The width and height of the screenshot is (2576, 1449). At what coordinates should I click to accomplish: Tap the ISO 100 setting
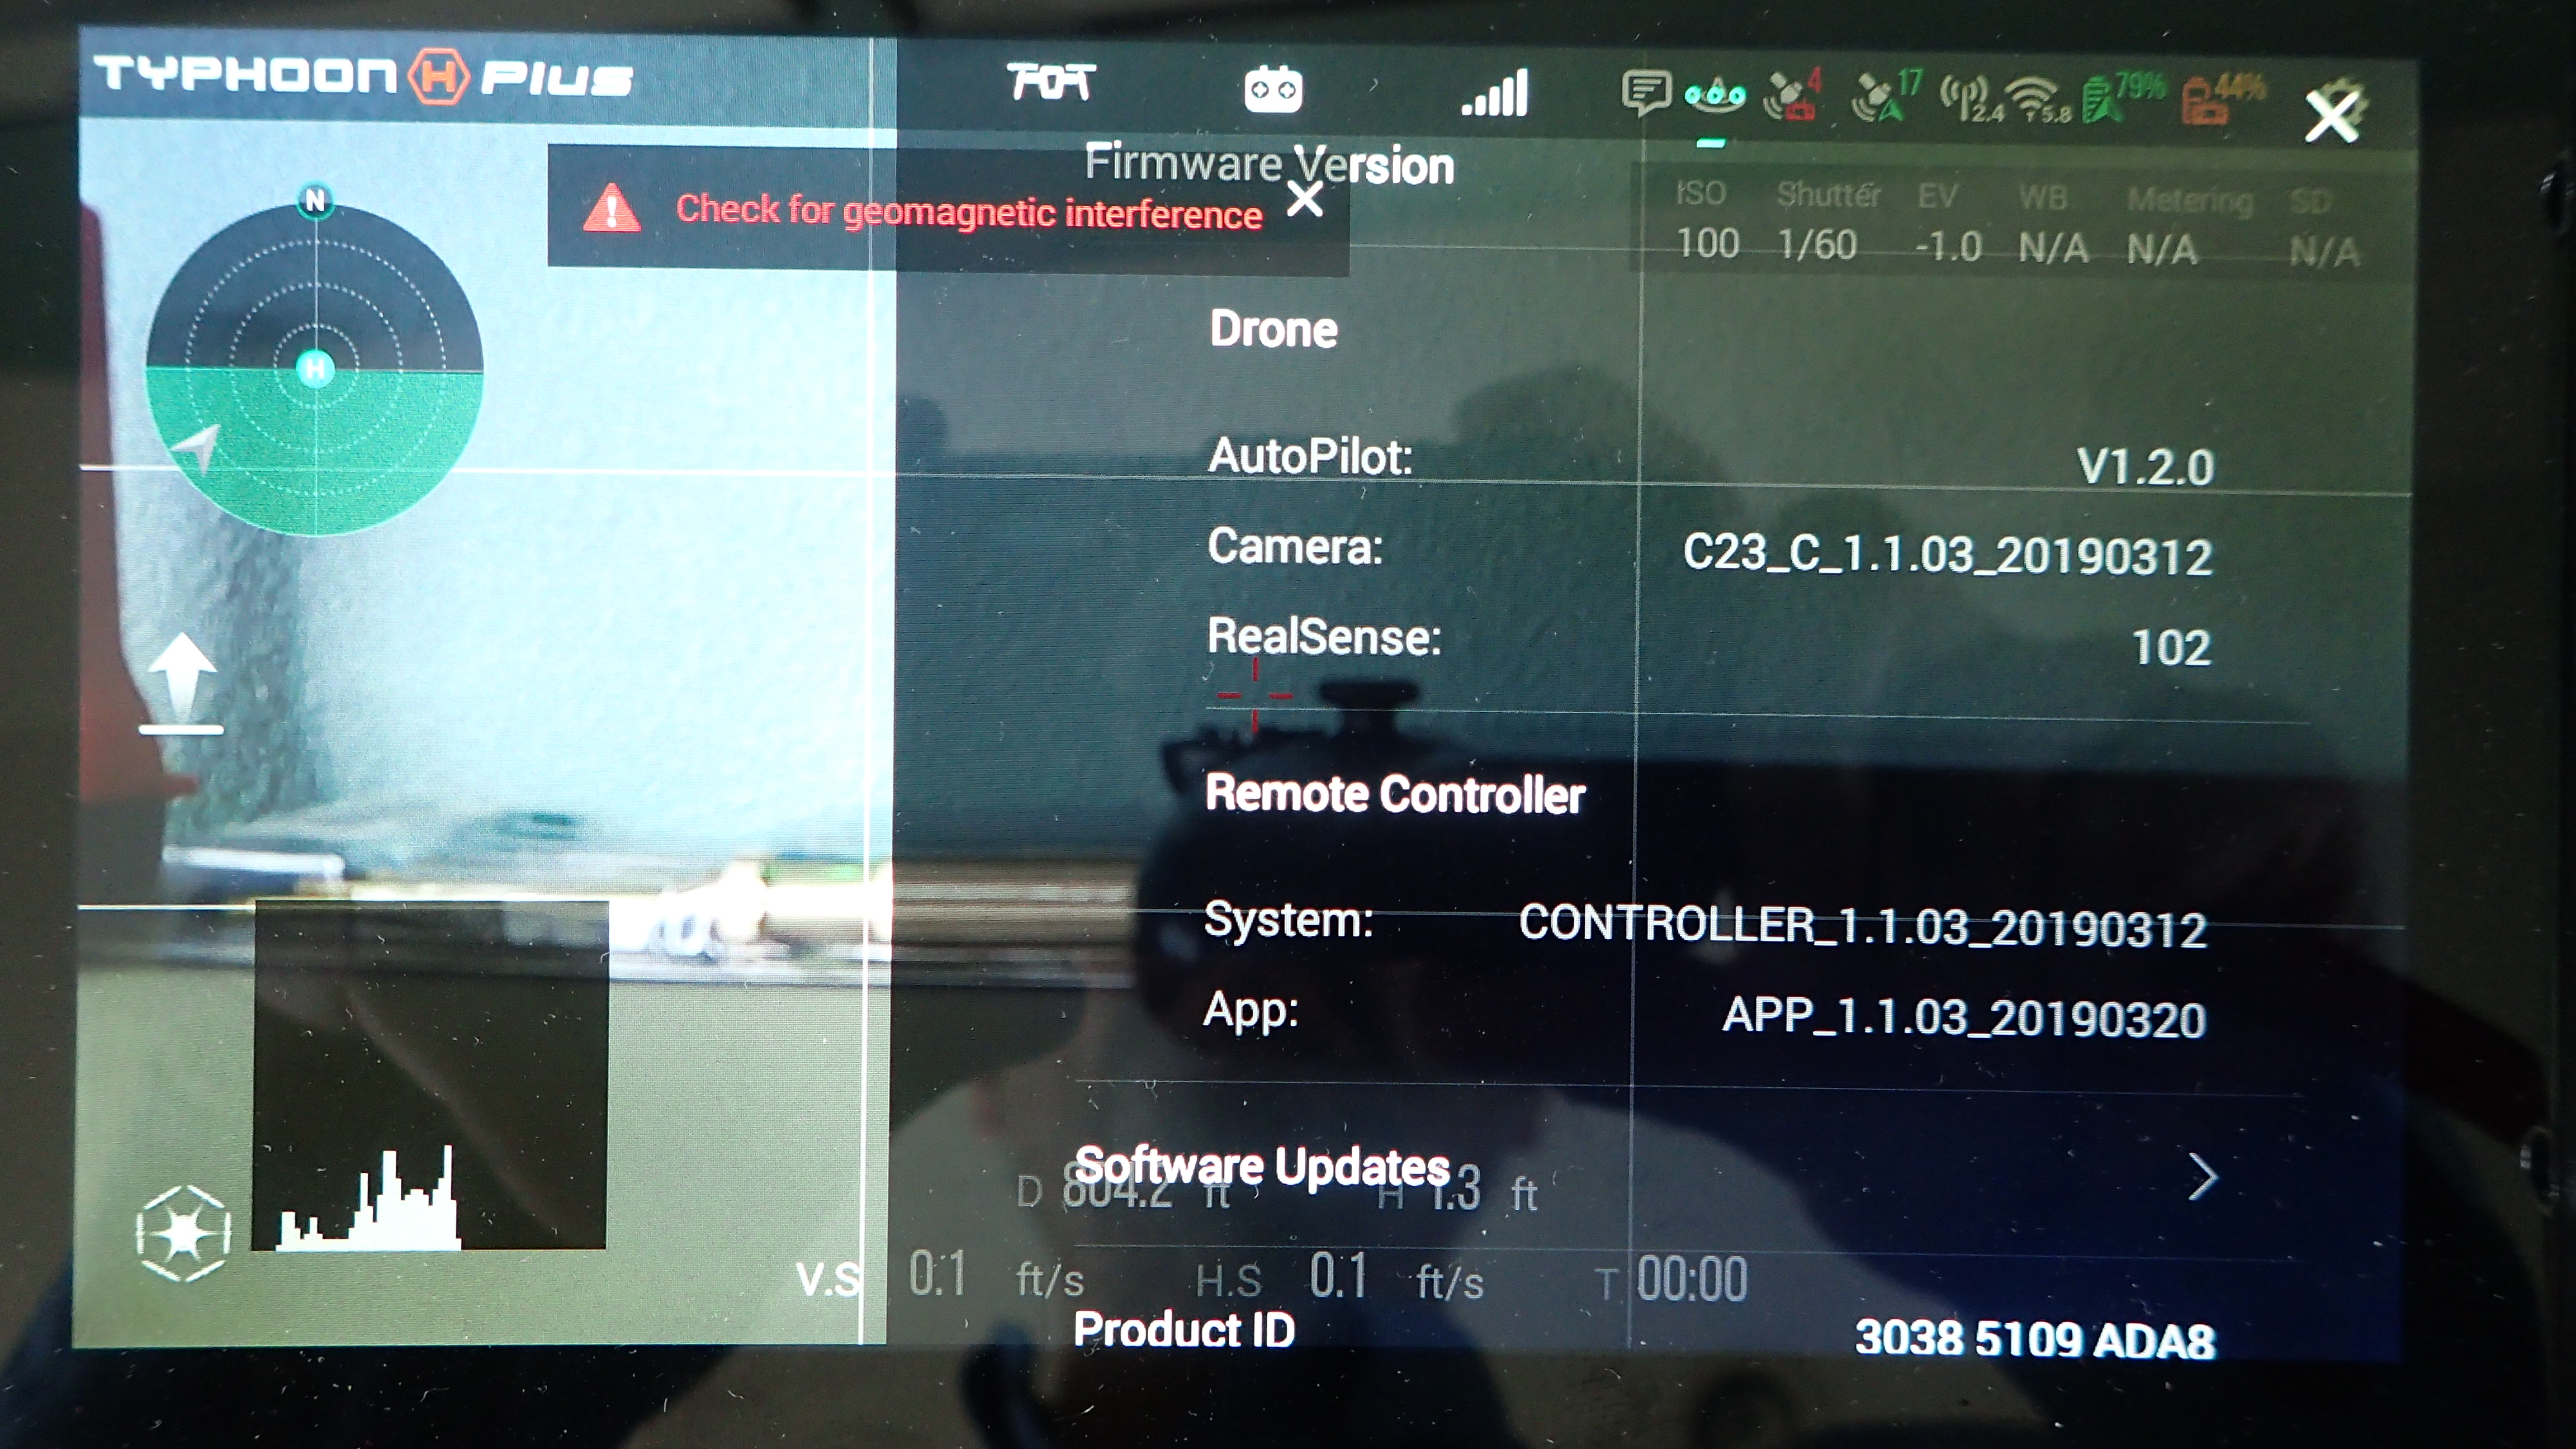coord(1706,221)
